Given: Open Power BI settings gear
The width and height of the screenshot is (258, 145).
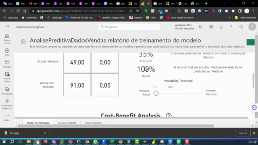Looking at the screenshot, I should coord(211,27).
